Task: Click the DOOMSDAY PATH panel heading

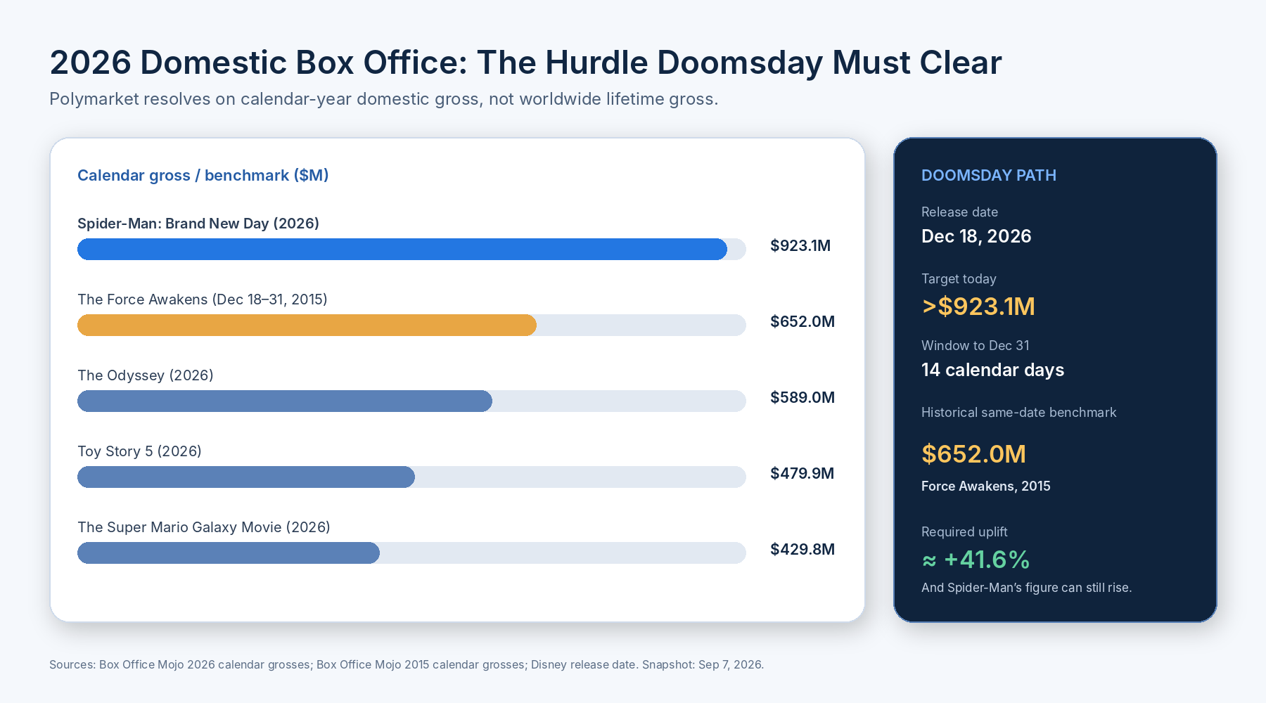Action: coord(989,175)
